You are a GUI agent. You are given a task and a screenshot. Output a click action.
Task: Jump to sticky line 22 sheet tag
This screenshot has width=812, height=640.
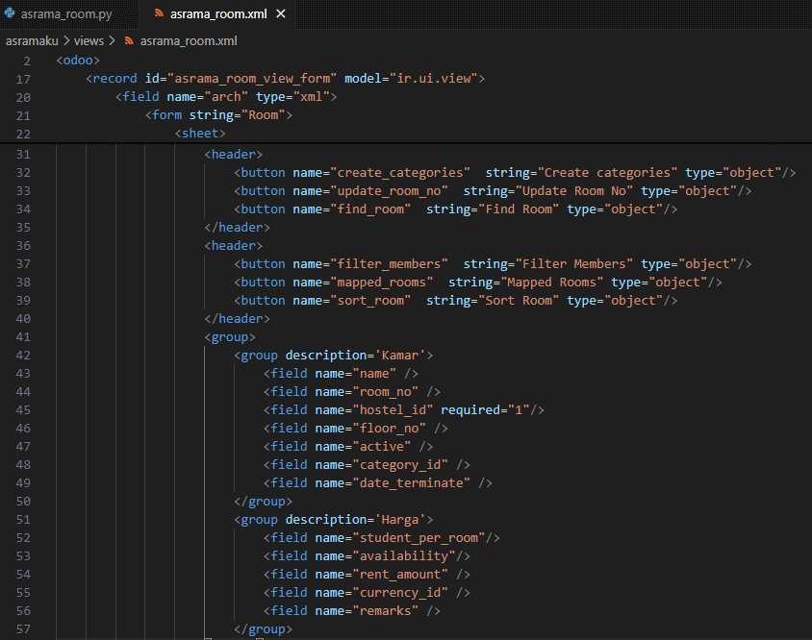coord(200,133)
